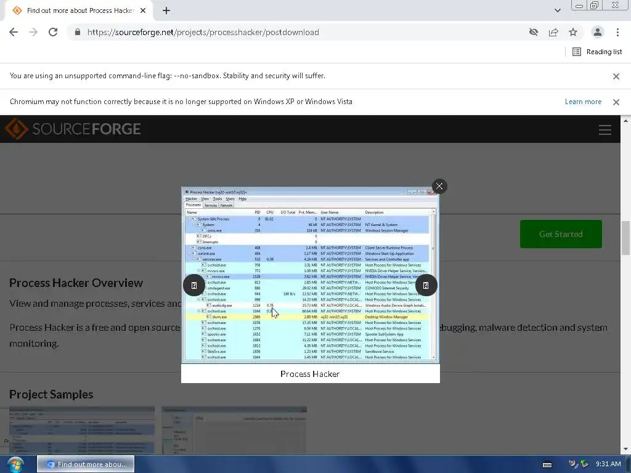Image resolution: width=631 pixels, height=473 pixels.
Task: Open the Reading list panel
Action: tap(597, 52)
